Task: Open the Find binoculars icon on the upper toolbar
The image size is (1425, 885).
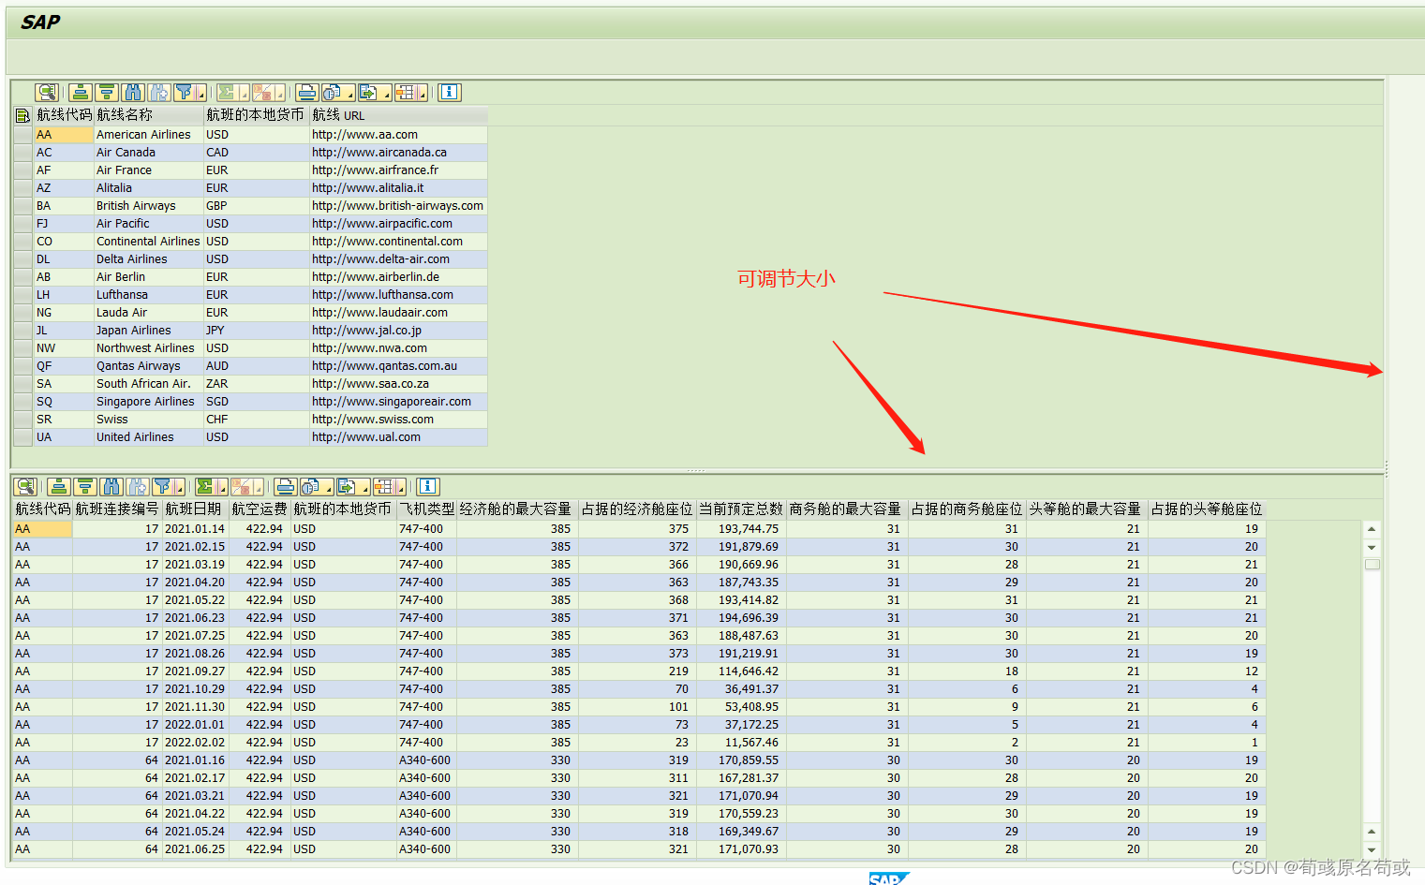Action: point(132,92)
